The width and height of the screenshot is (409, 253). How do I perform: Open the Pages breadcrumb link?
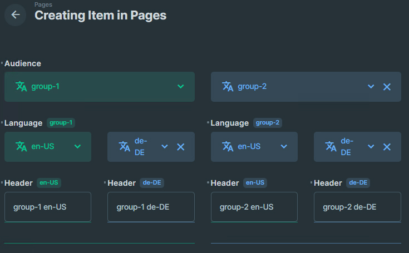43,4
